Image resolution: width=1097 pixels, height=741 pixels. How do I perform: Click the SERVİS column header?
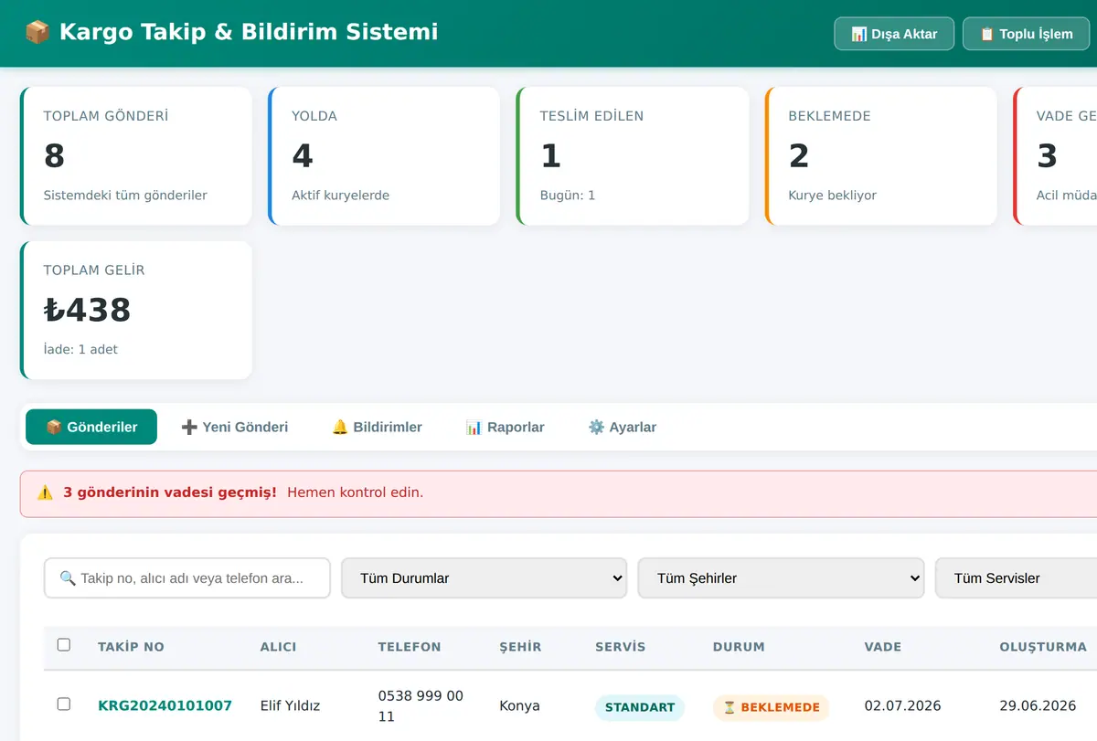pos(620,647)
